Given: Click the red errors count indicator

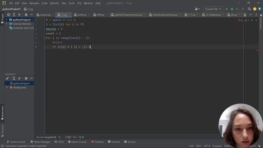Looking at the screenshot, I should coord(240,20).
